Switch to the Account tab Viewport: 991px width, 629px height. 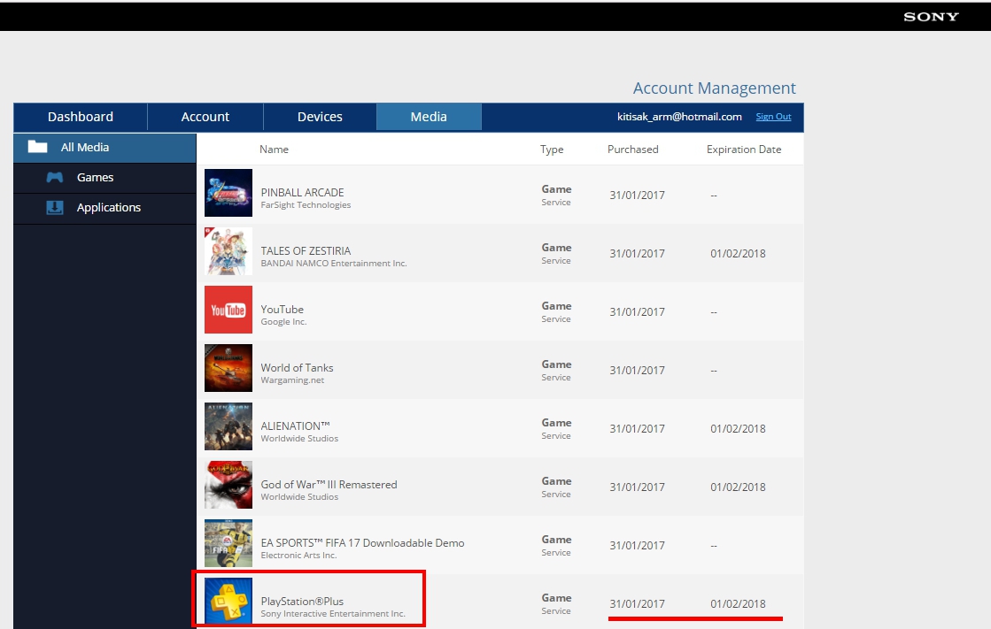click(x=205, y=117)
